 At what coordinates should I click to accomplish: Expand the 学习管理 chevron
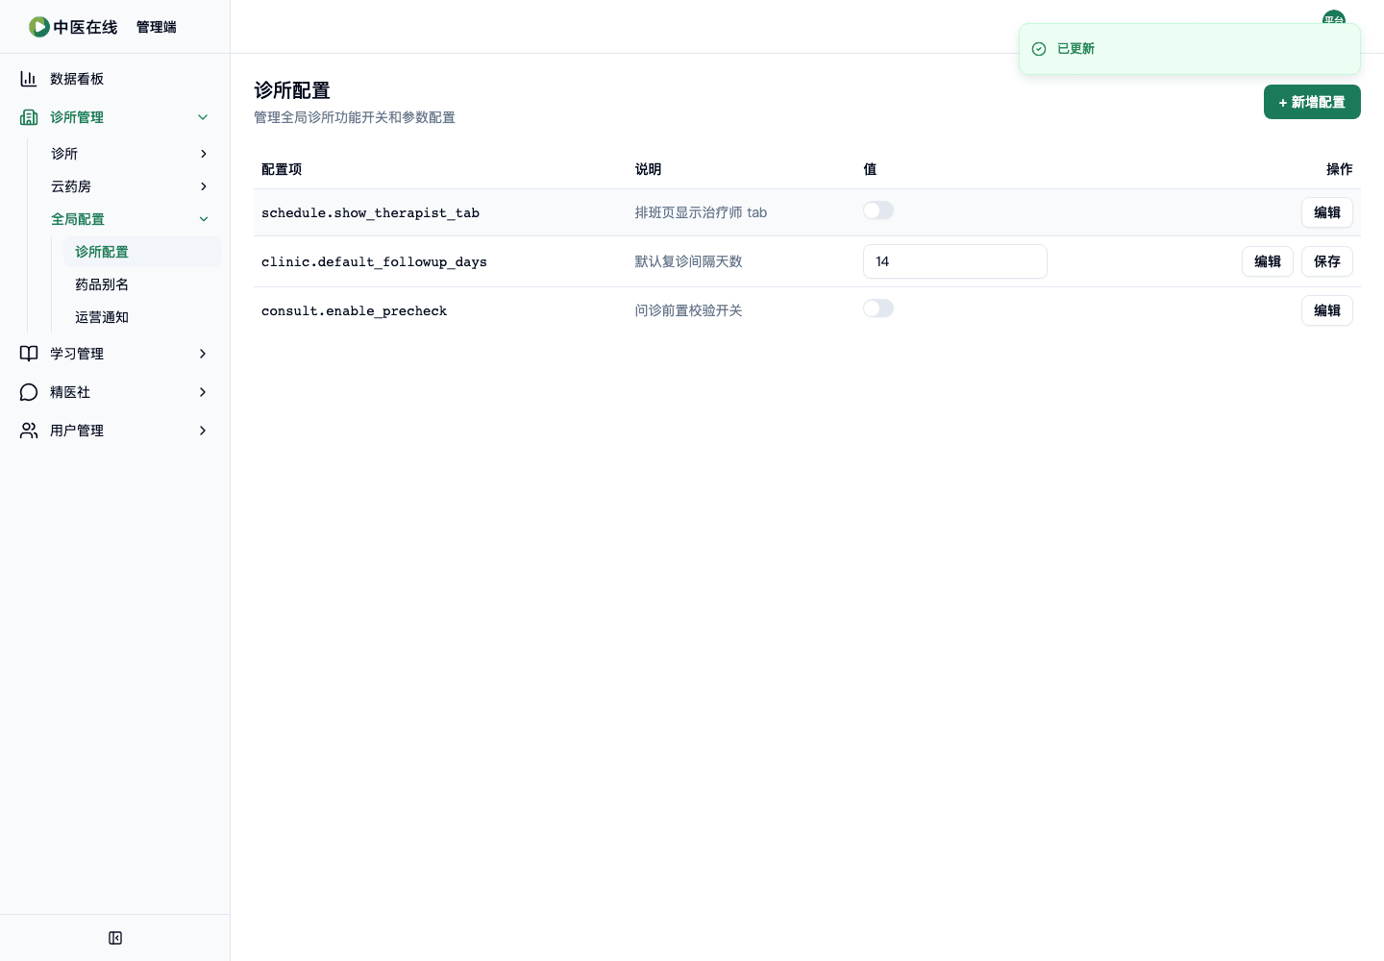[x=203, y=354]
